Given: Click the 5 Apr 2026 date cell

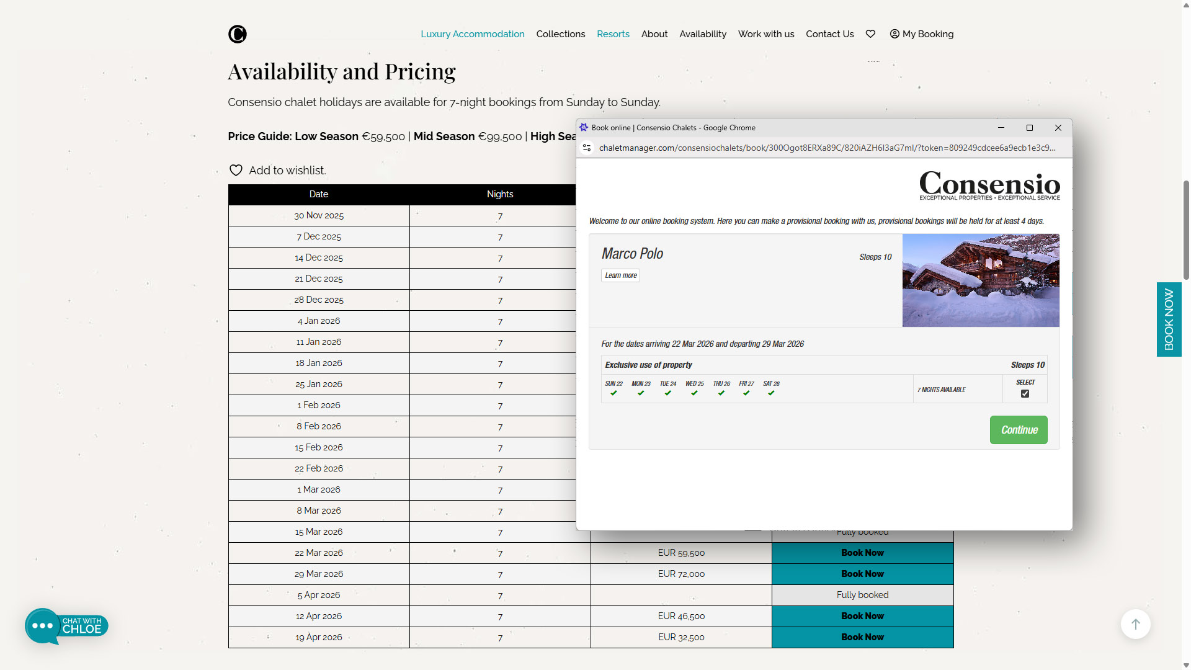Looking at the screenshot, I should (x=319, y=595).
